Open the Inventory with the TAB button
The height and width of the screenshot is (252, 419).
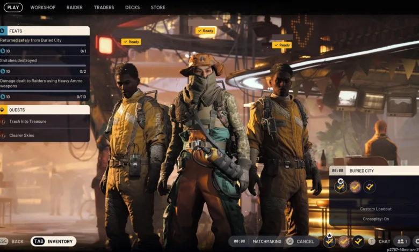tap(54, 241)
